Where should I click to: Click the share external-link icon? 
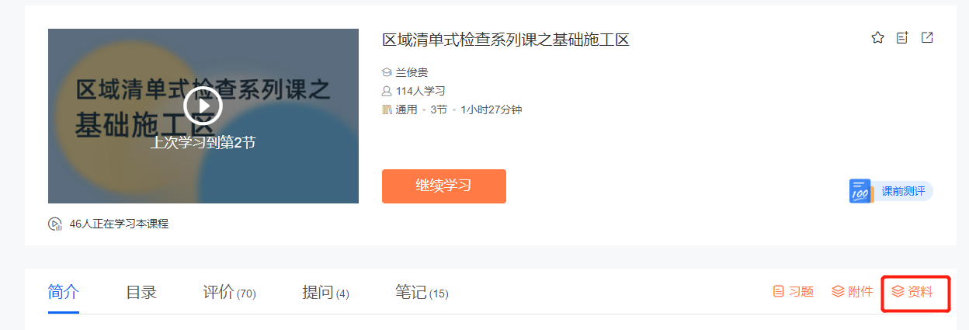click(x=927, y=37)
